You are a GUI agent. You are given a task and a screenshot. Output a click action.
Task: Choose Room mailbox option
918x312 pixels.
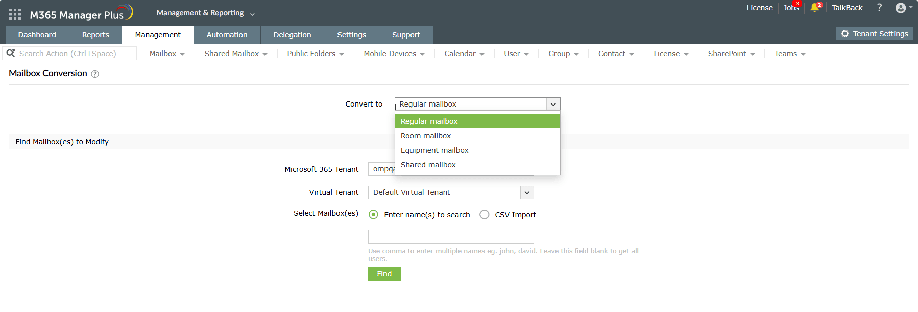click(426, 136)
